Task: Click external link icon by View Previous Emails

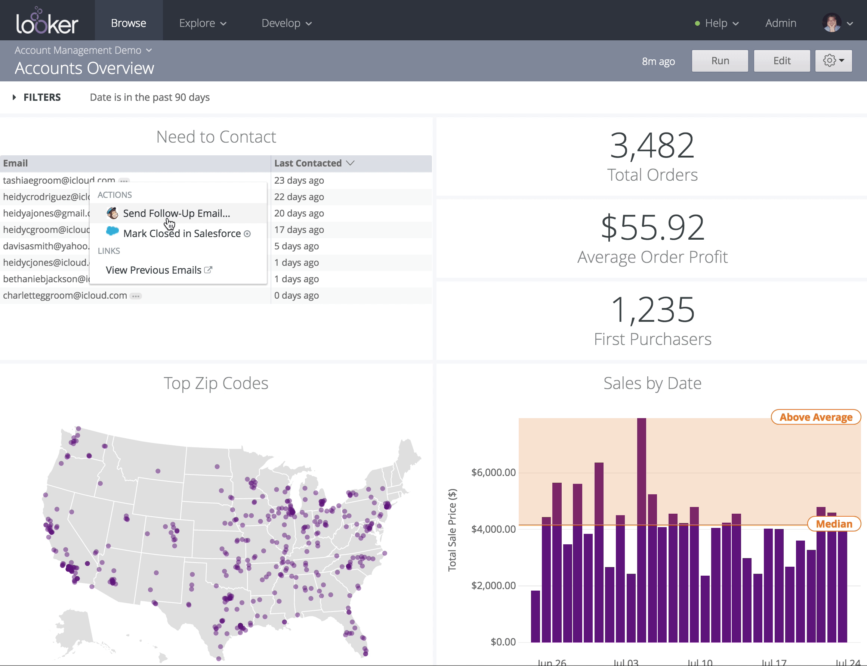Action: [x=208, y=270]
